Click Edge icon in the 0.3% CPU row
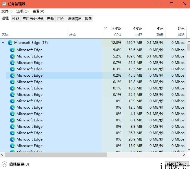 pos(12,69)
